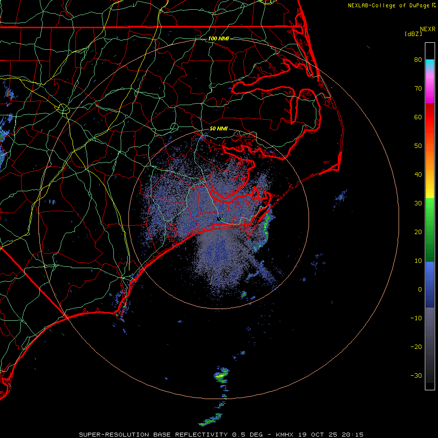Image resolution: width=438 pixels, height=438 pixels.
Task: Click the KMHX station identifier in the caption
Action: [x=284, y=435]
